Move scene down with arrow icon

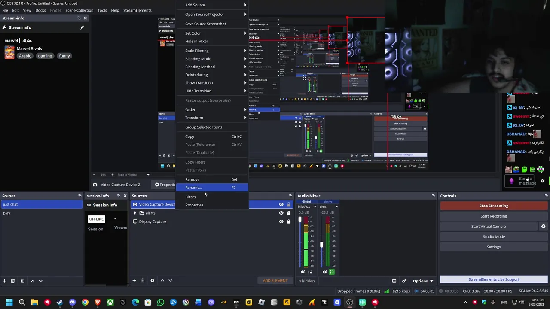[40, 281]
